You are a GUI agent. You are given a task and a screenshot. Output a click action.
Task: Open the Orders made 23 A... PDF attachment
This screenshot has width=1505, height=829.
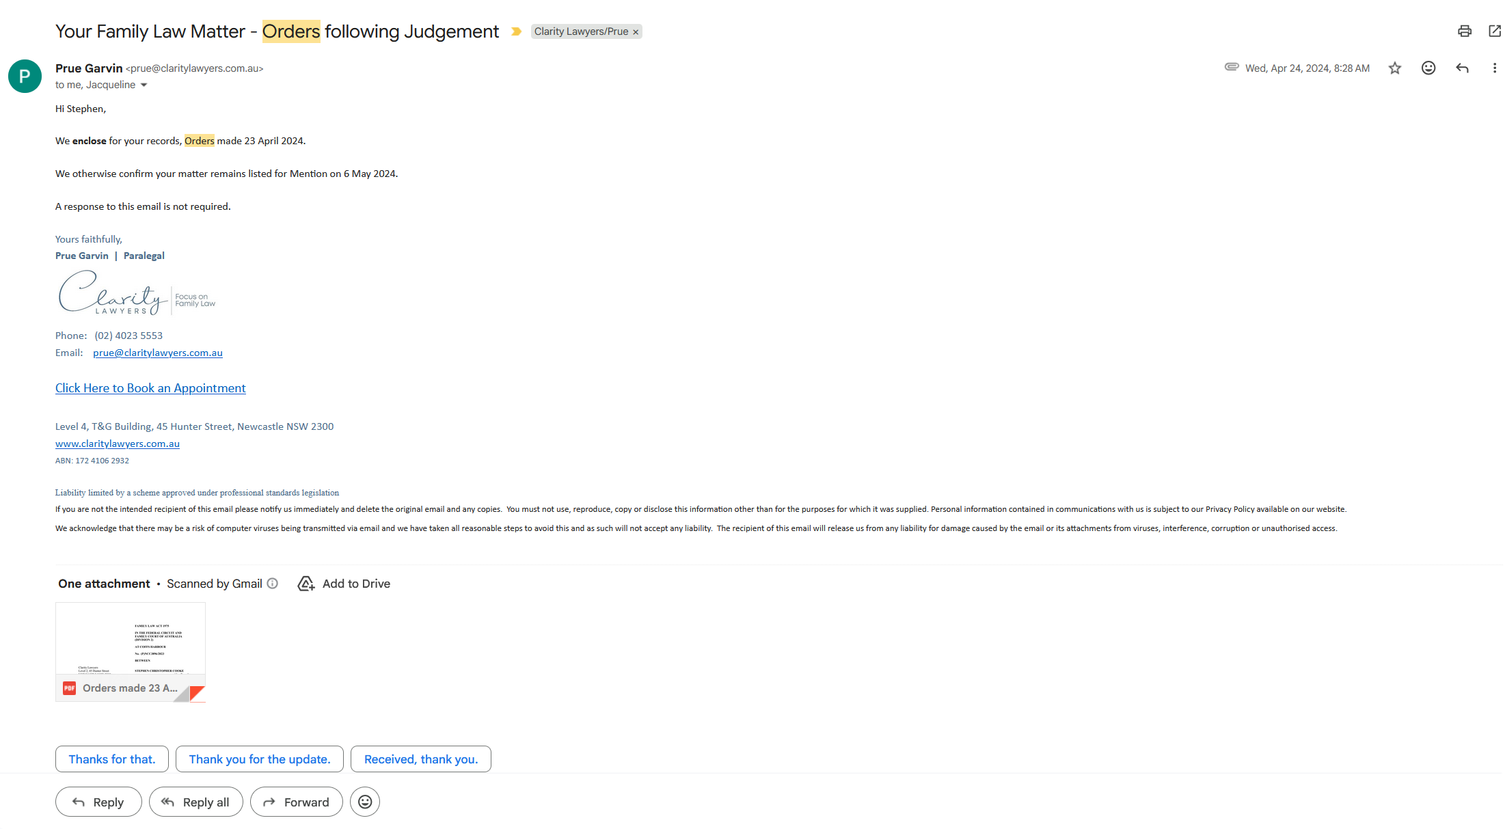[x=130, y=651]
